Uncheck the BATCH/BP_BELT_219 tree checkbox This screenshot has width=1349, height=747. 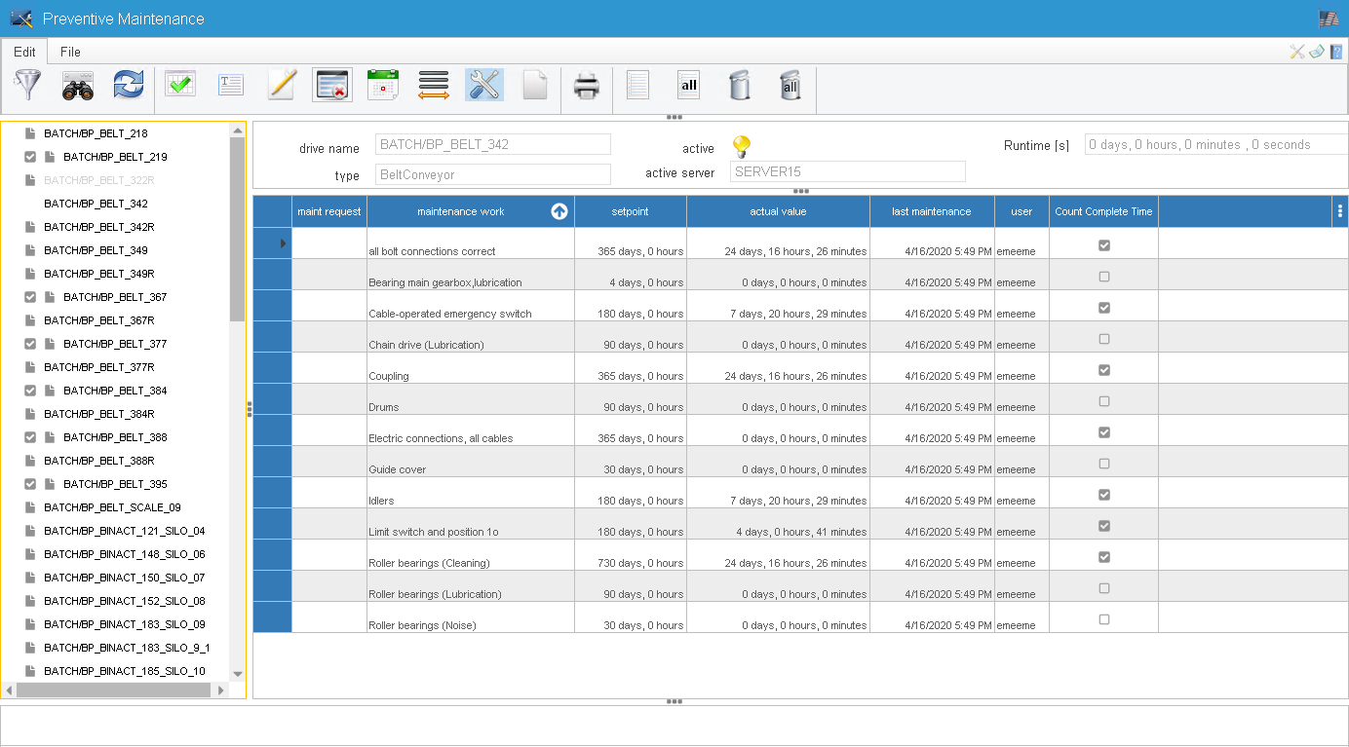tap(30, 157)
